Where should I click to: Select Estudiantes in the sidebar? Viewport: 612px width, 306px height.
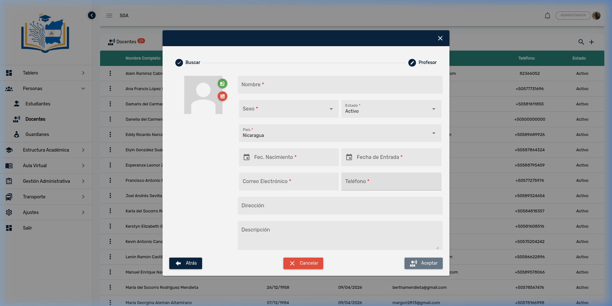pyautogui.click(x=38, y=104)
